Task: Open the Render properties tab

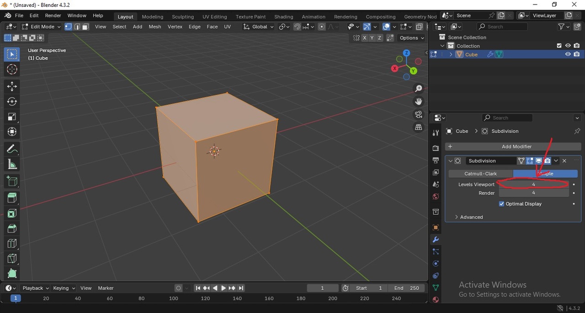Action: 436,148
